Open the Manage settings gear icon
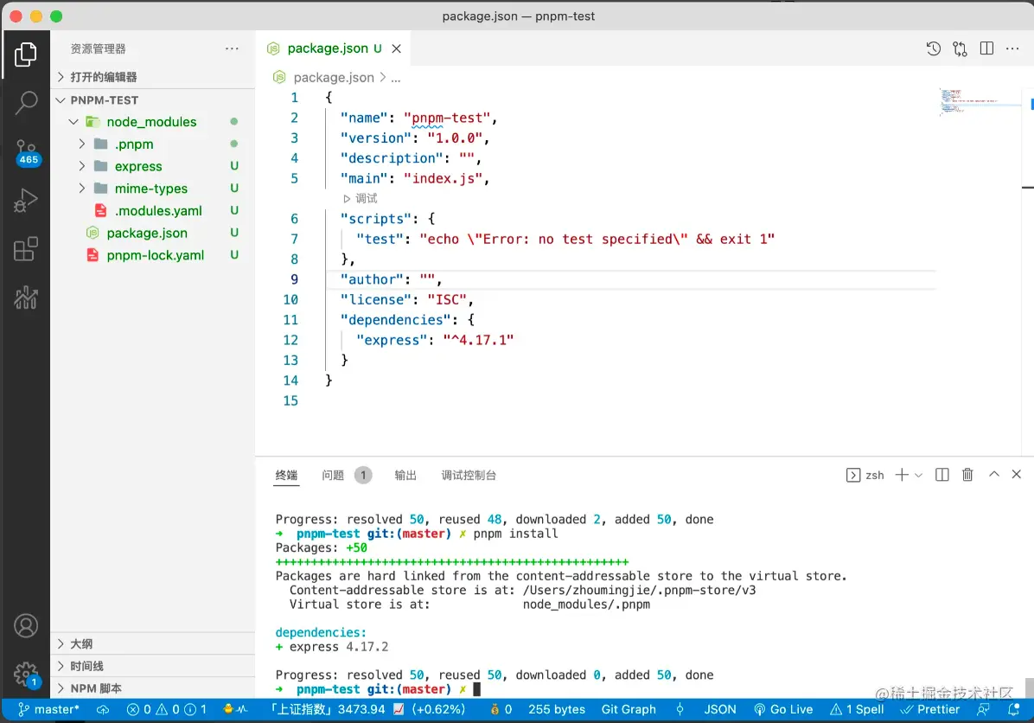Image resolution: width=1034 pixels, height=723 pixels. click(27, 675)
